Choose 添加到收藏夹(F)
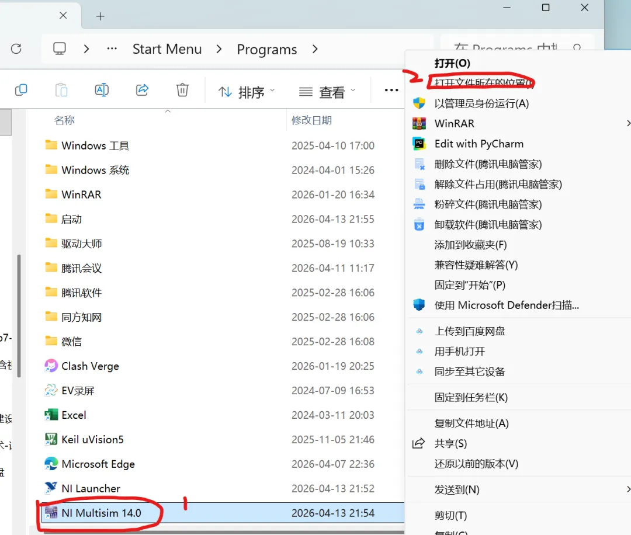 click(470, 245)
